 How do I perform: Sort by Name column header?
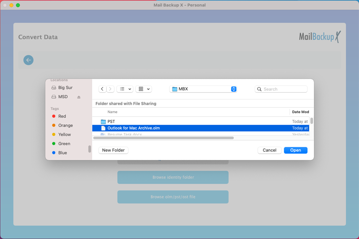click(x=112, y=112)
